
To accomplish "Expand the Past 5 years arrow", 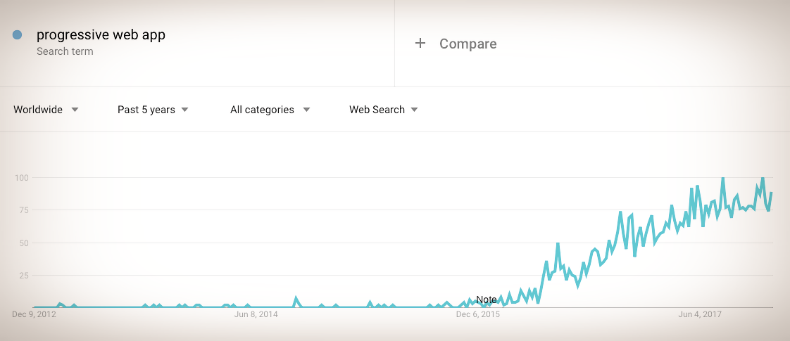I will pyautogui.click(x=184, y=110).
